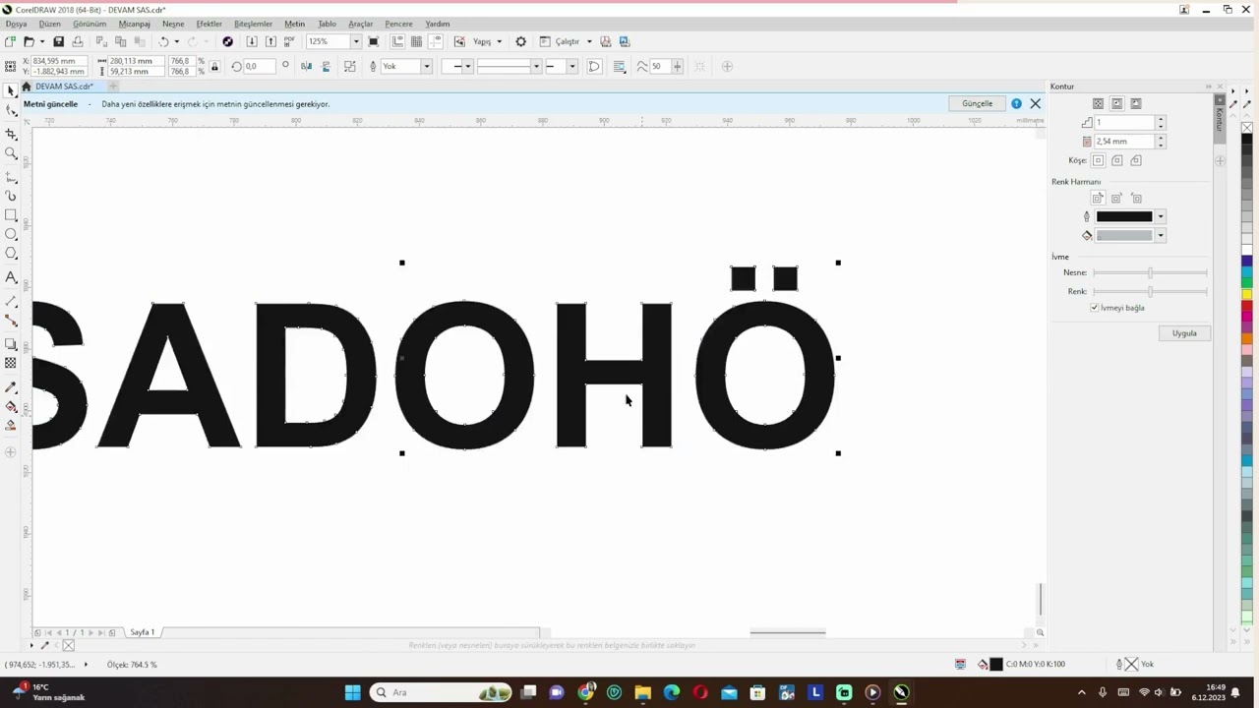
Task: Open the Dosya menu
Action: click(x=16, y=24)
